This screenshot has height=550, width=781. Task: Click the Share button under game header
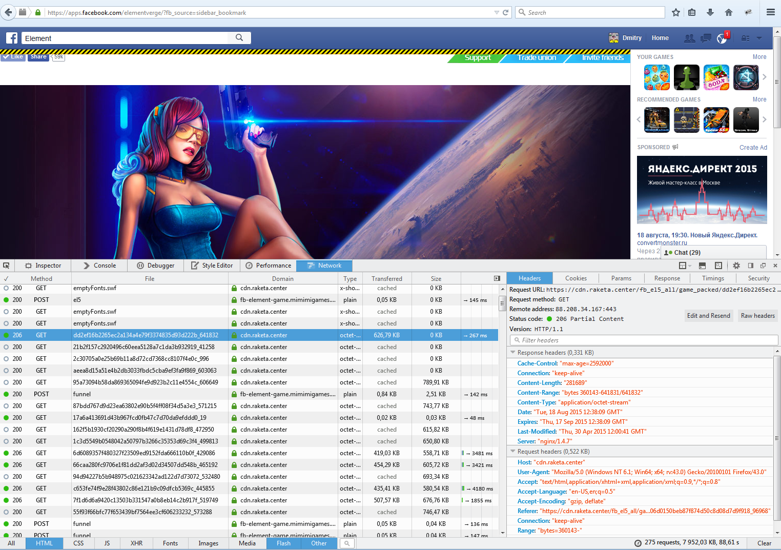38,57
